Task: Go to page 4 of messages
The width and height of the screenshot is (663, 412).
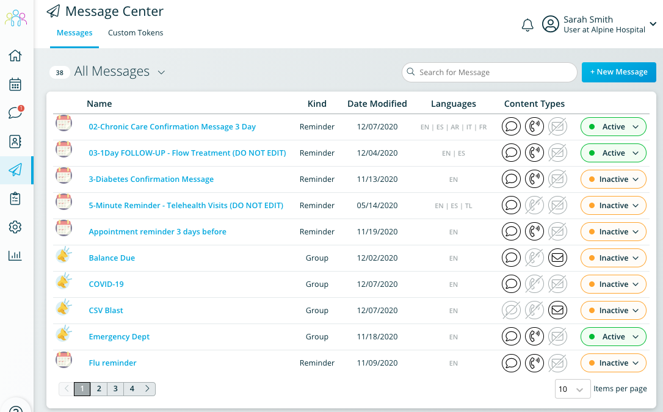Action: (132, 389)
